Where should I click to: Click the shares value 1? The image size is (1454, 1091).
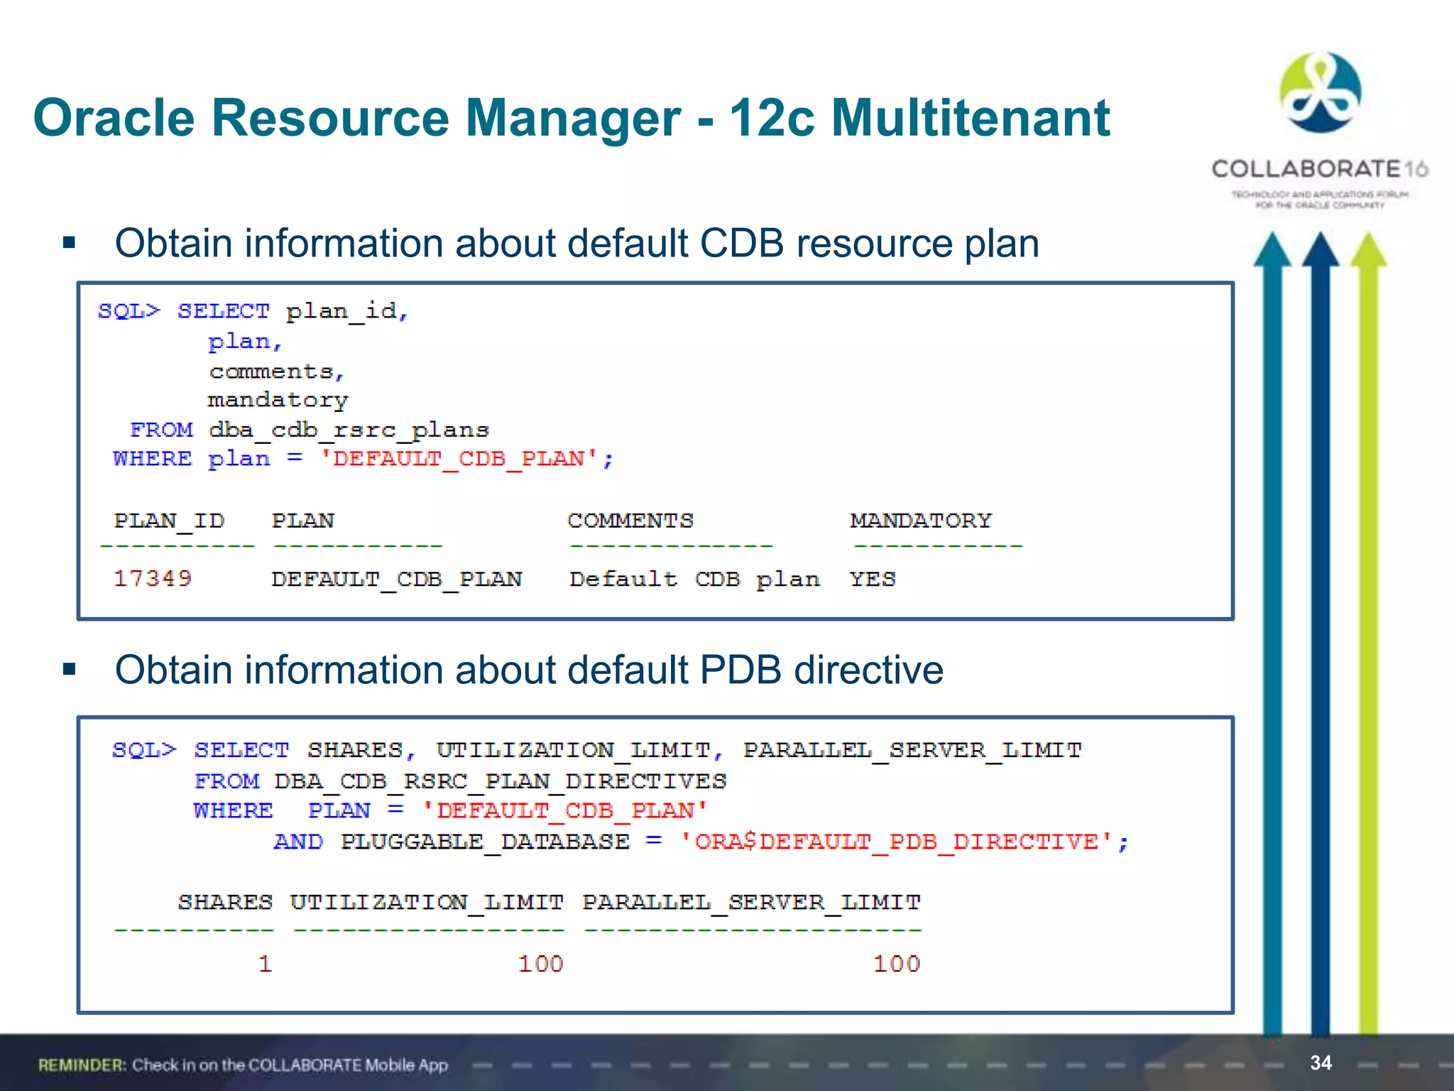[x=265, y=964]
